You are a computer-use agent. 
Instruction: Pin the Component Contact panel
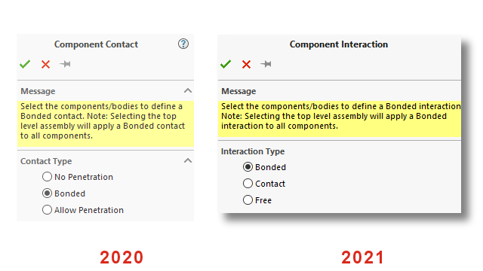pyautogui.click(x=66, y=64)
